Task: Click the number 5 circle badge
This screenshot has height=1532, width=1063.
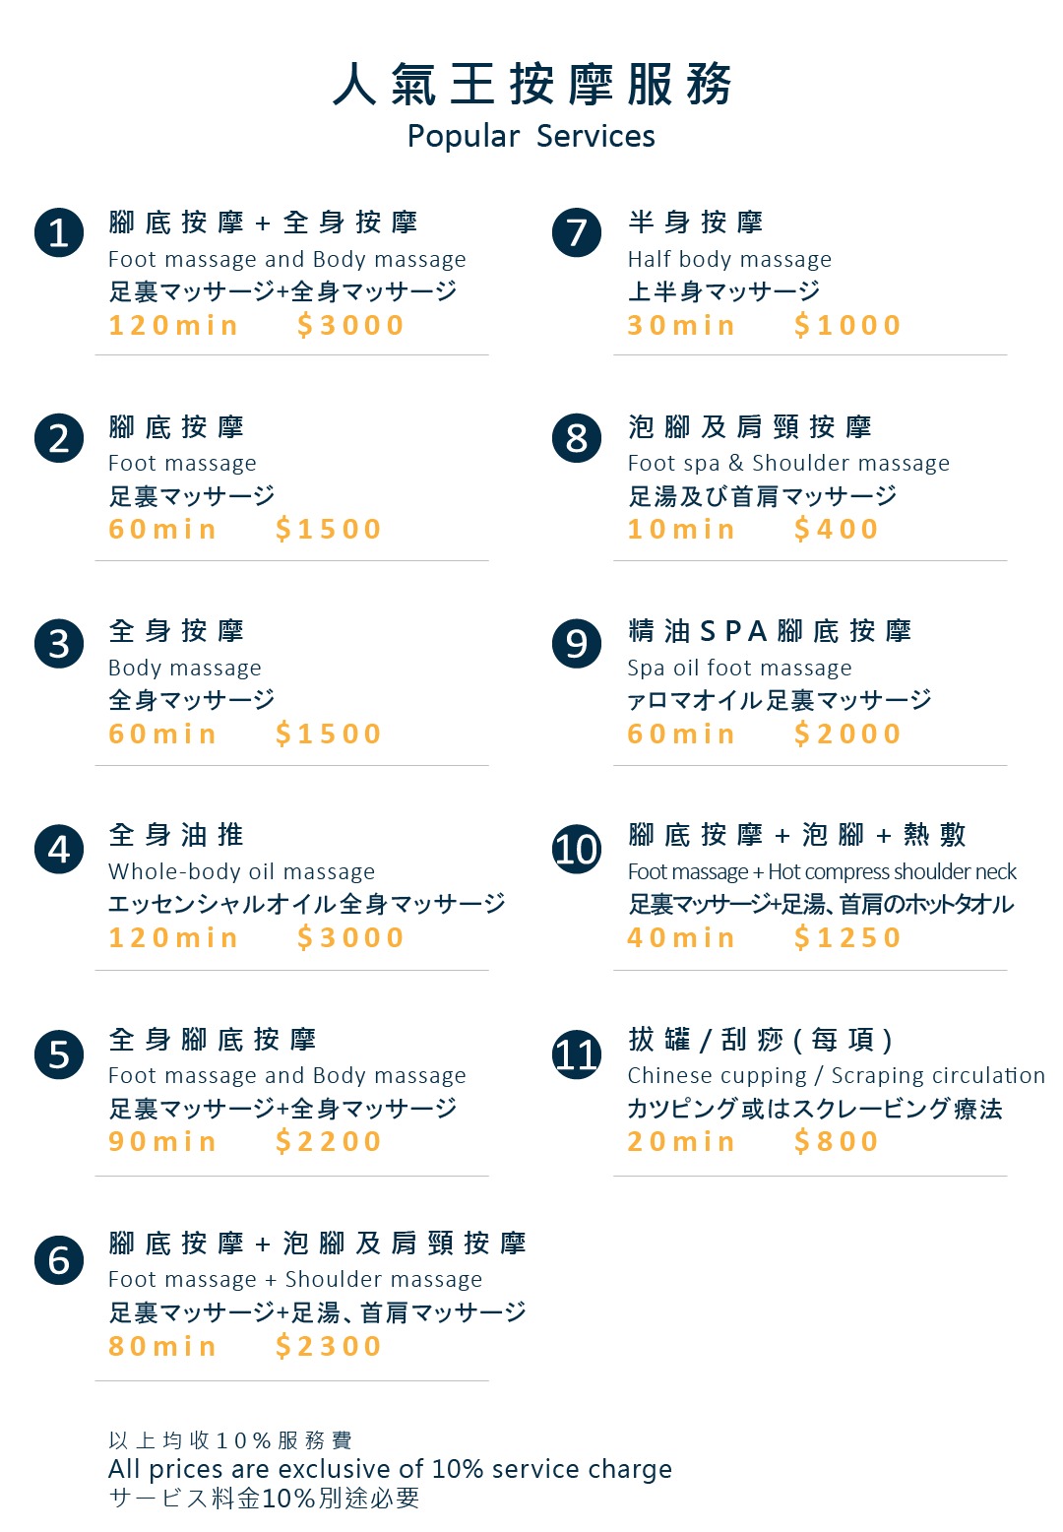Action: 59,1054
